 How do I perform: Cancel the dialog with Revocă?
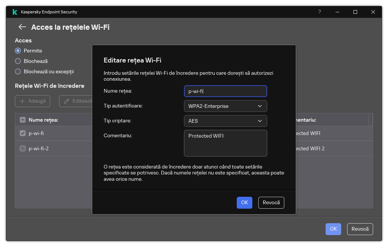click(271, 203)
